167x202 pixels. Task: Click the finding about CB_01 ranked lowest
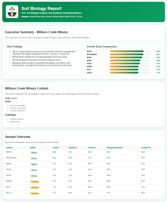(x=44, y=52)
